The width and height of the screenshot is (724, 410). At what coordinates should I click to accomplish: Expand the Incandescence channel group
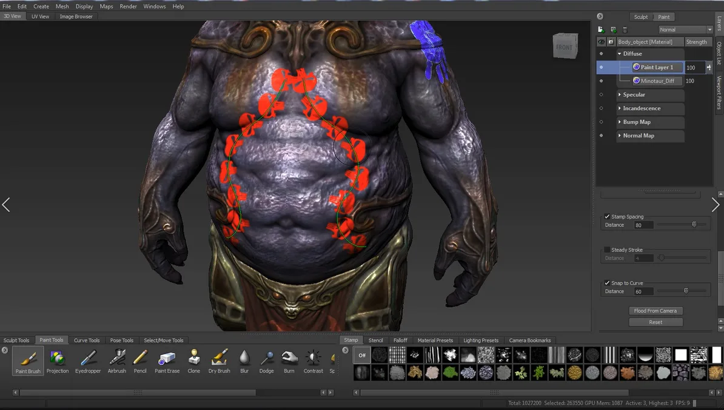(620, 108)
